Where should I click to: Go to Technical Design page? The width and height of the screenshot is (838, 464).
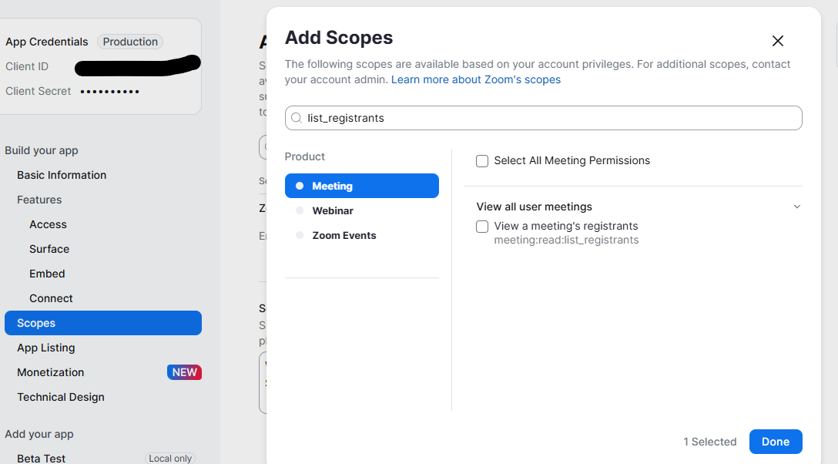coord(61,397)
